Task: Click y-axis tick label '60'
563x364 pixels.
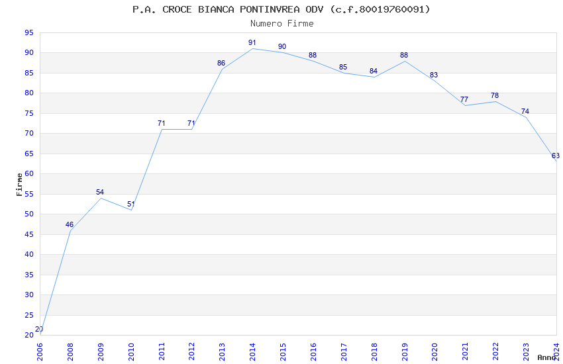Action: tap(29, 173)
